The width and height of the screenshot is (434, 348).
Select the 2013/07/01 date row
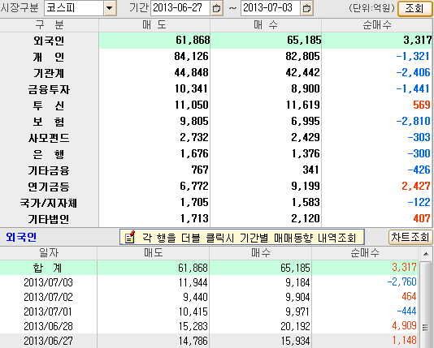pos(210,311)
